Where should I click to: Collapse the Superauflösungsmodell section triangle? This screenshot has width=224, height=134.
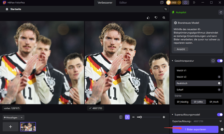tap(172, 115)
